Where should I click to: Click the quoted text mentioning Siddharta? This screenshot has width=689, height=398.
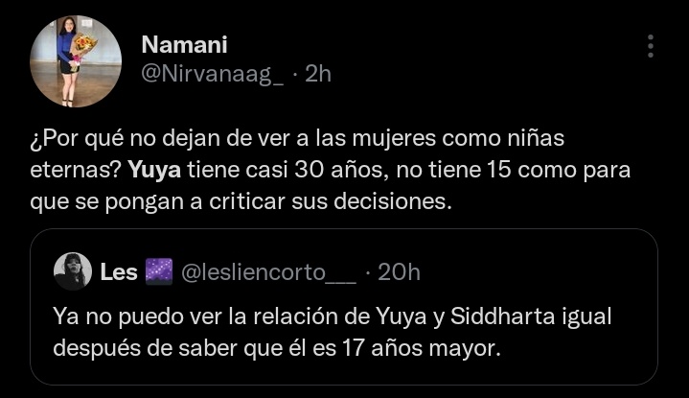click(333, 332)
